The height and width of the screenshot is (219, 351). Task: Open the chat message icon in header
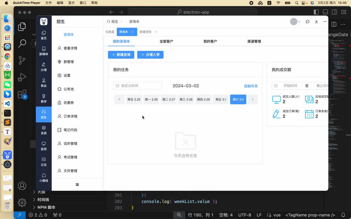307,22
